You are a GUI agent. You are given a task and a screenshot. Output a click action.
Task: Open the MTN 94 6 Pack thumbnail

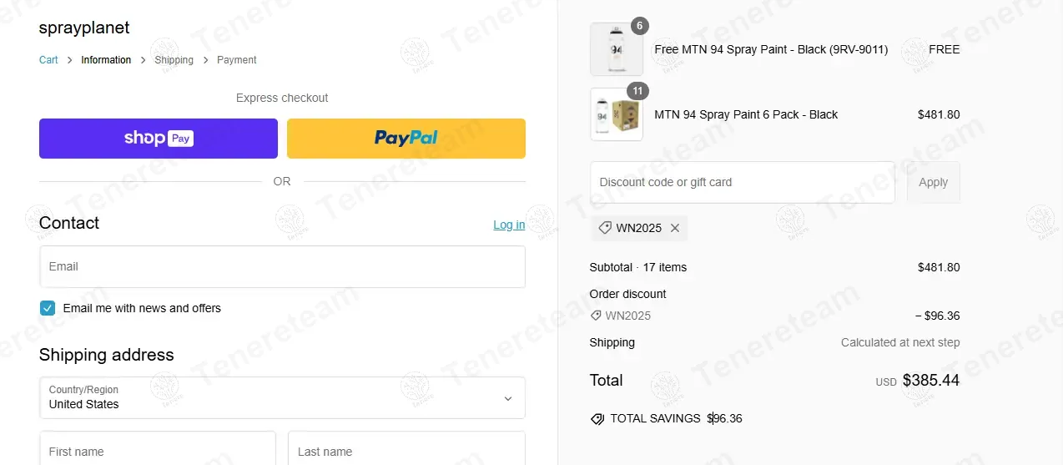[x=617, y=115]
